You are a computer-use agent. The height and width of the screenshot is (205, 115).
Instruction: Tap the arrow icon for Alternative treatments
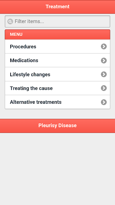pos(104,102)
